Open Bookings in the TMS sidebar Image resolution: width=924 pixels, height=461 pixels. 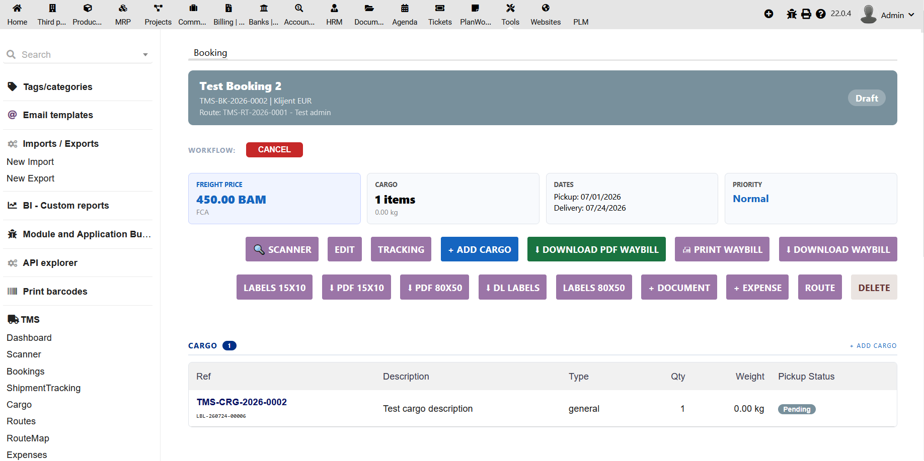26,372
